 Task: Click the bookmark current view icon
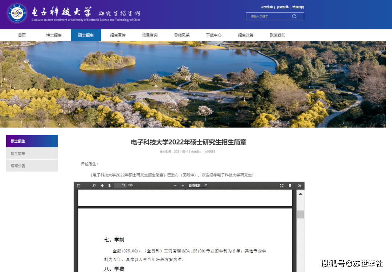290,186
